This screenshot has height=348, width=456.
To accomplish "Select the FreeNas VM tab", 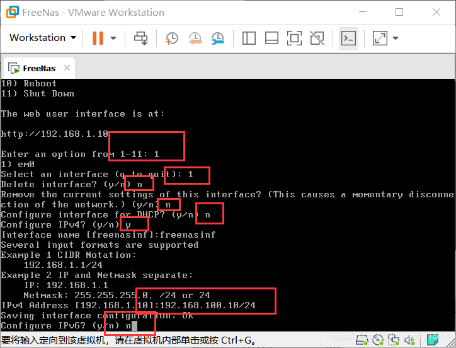I will 39,68.
